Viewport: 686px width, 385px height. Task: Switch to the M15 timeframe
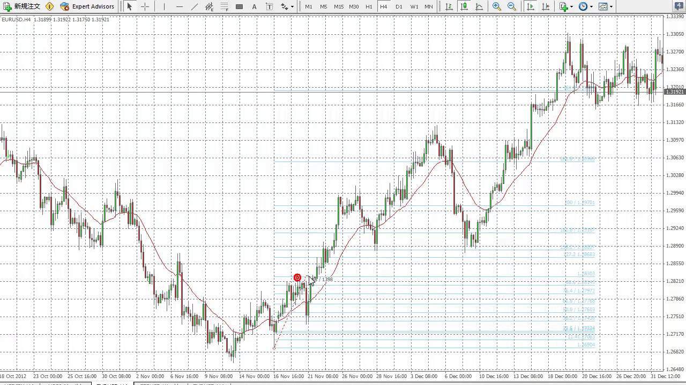(339, 6)
